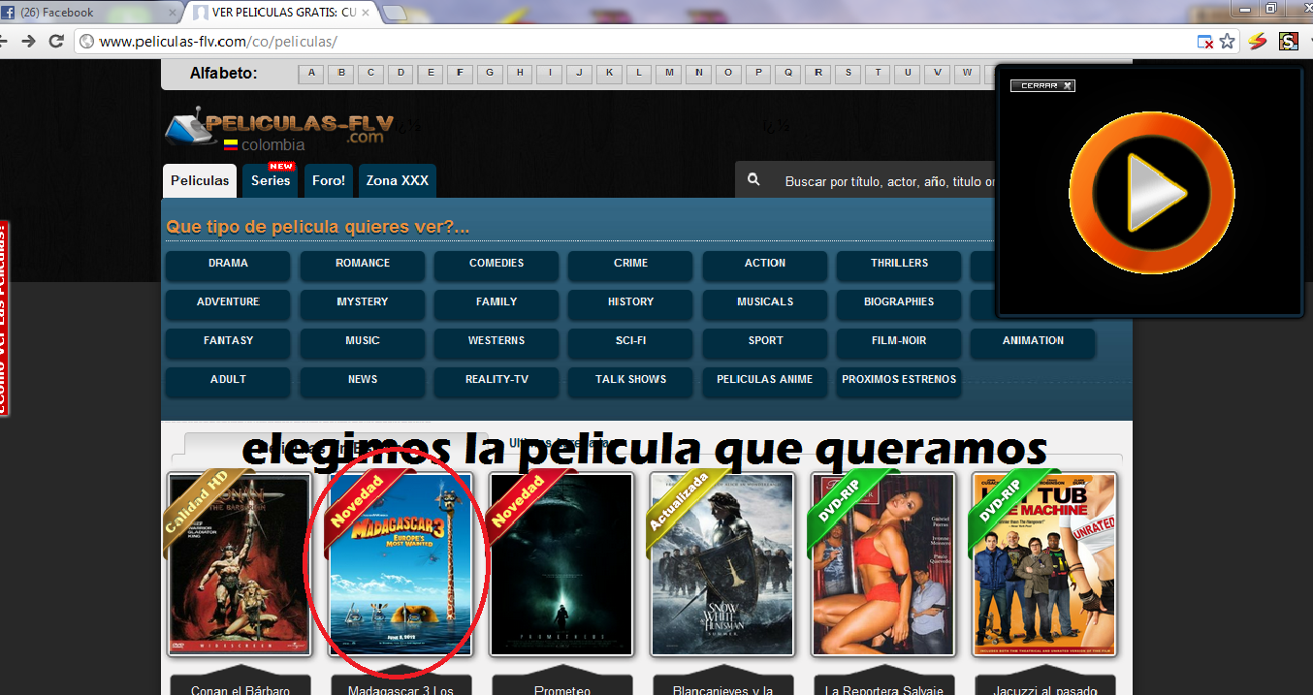Viewport: 1313px width, 695px height.
Task: Open the ANIMATION genre
Action: [1033, 342]
